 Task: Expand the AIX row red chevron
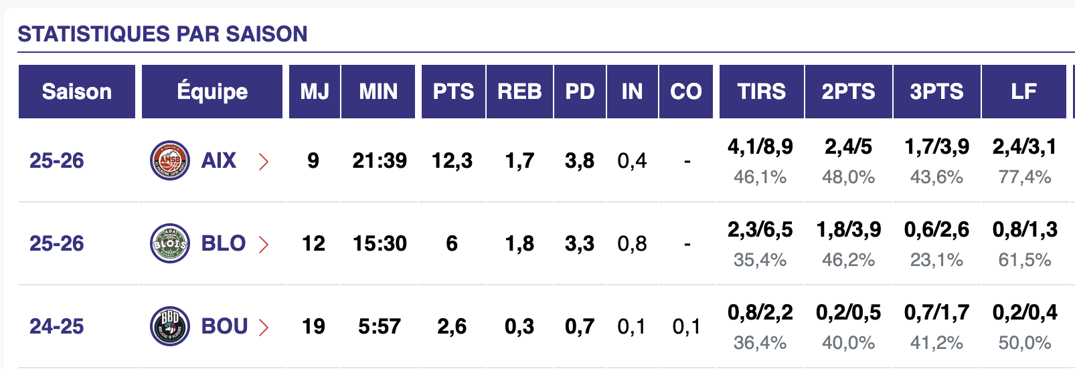[x=264, y=162]
